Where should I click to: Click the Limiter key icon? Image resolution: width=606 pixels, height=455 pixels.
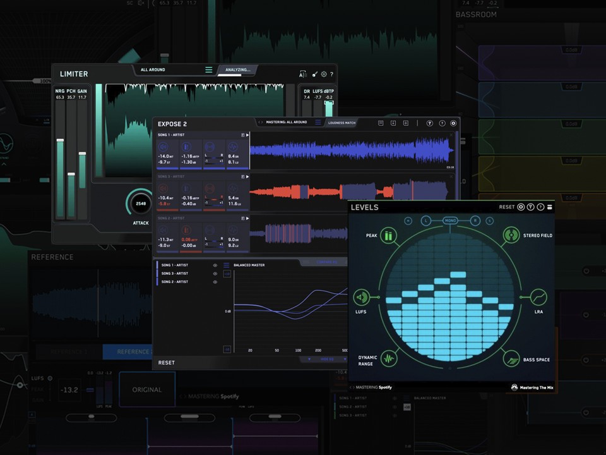pyautogui.click(x=314, y=74)
